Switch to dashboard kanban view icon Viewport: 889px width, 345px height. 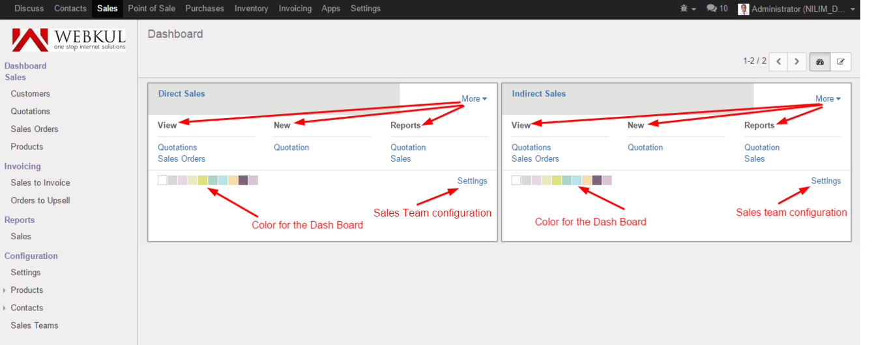click(x=820, y=62)
